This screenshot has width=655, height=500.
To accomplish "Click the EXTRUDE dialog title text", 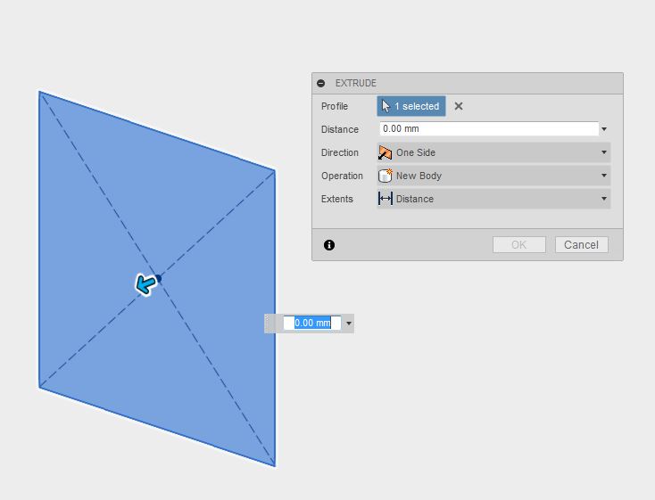I will tap(356, 83).
